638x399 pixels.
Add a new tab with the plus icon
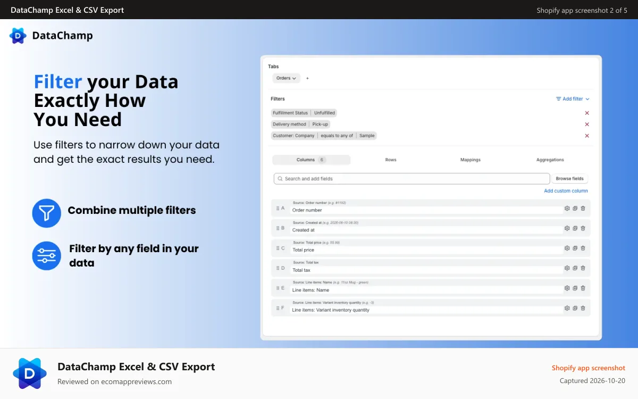[x=307, y=78]
